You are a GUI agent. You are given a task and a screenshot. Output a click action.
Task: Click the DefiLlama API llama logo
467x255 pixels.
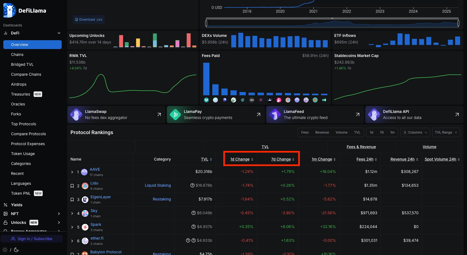pyautogui.click(x=374, y=115)
